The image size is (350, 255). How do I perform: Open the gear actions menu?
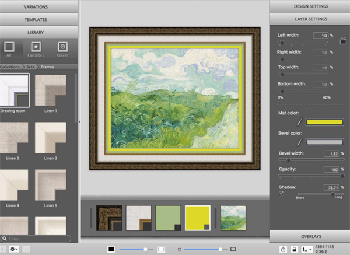click(14, 249)
